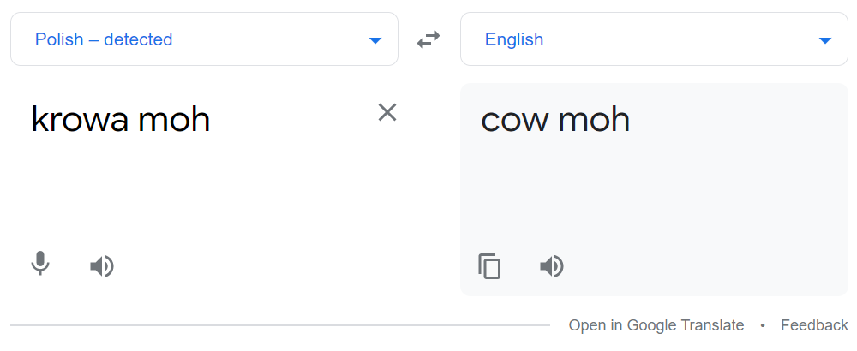Open in Google Translate
This screenshot has height=351, width=857.
(x=656, y=325)
